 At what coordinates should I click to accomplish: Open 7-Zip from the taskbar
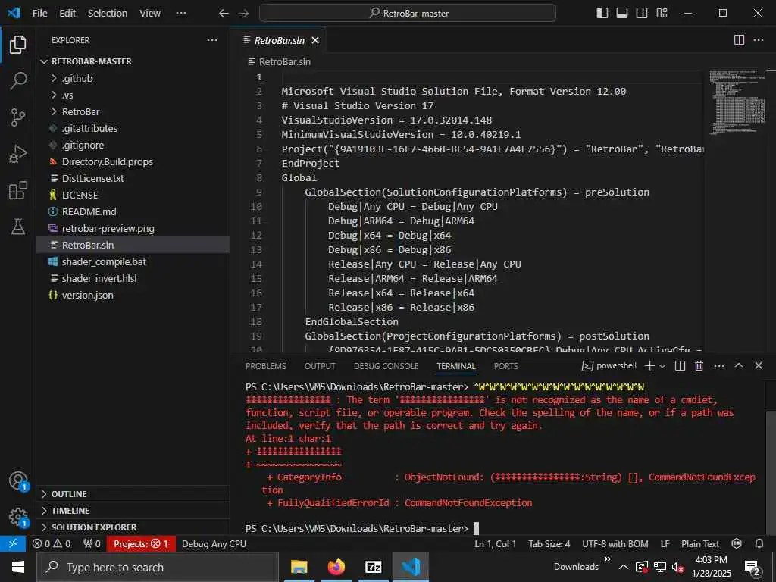373,567
